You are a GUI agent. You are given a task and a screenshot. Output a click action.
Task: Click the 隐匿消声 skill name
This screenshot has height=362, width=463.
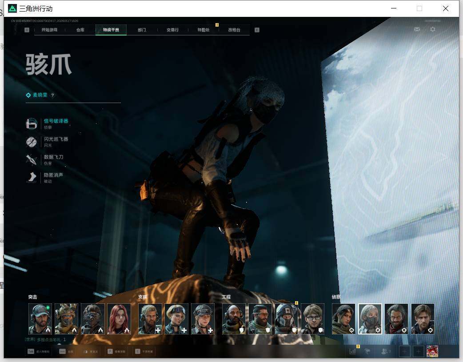[53, 175]
